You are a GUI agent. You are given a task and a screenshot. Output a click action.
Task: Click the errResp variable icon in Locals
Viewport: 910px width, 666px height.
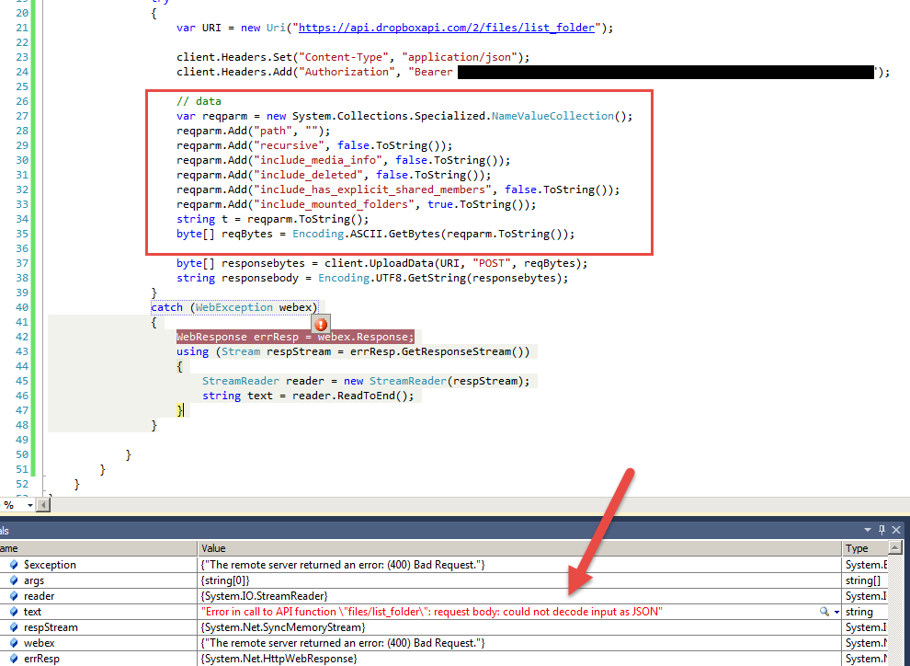(x=12, y=659)
